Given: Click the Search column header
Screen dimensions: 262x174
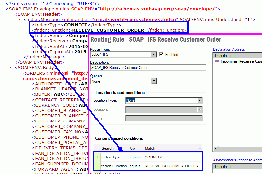Looking at the screenshot, I should 108,148.
